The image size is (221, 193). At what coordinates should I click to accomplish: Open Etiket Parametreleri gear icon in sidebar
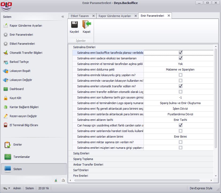coord(6,44)
